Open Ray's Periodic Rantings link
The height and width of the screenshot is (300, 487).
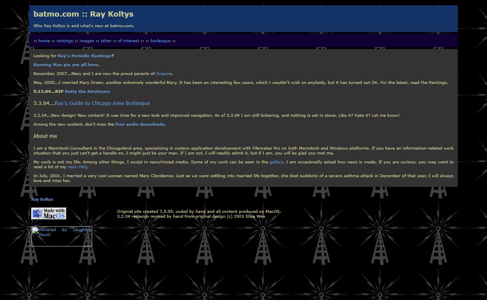point(84,56)
